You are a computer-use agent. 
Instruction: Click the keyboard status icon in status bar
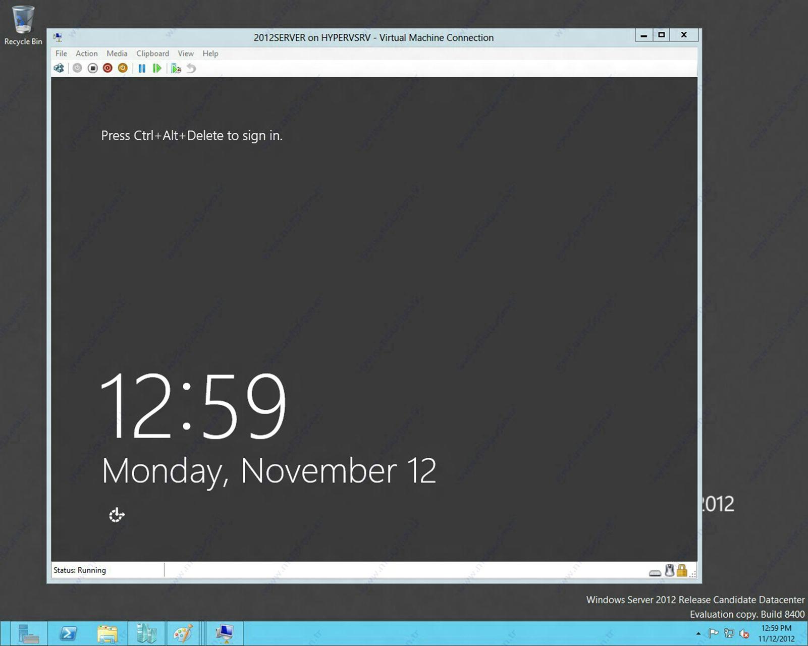pyautogui.click(x=655, y=572)
